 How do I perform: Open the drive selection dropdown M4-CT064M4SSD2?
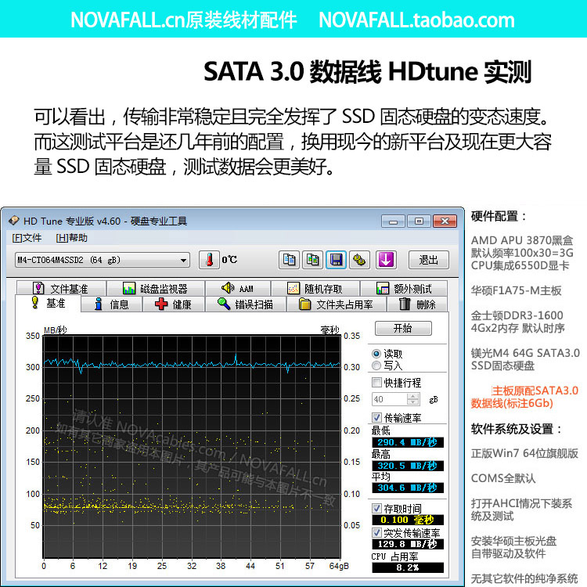[x=103, y=260]
